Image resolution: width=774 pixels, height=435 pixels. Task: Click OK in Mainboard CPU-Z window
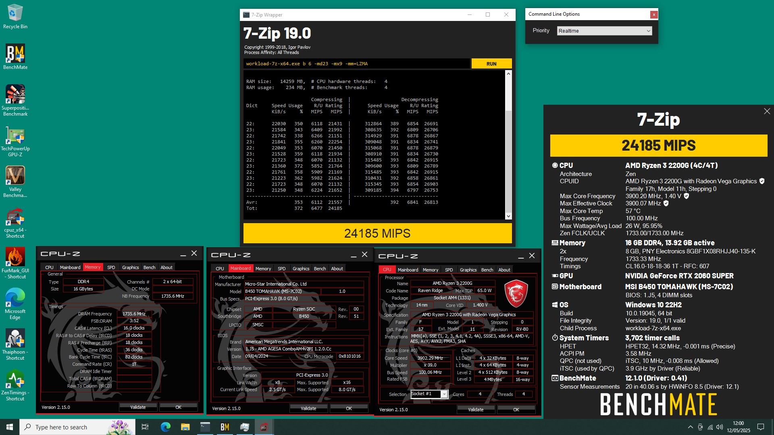coord(349,408)
